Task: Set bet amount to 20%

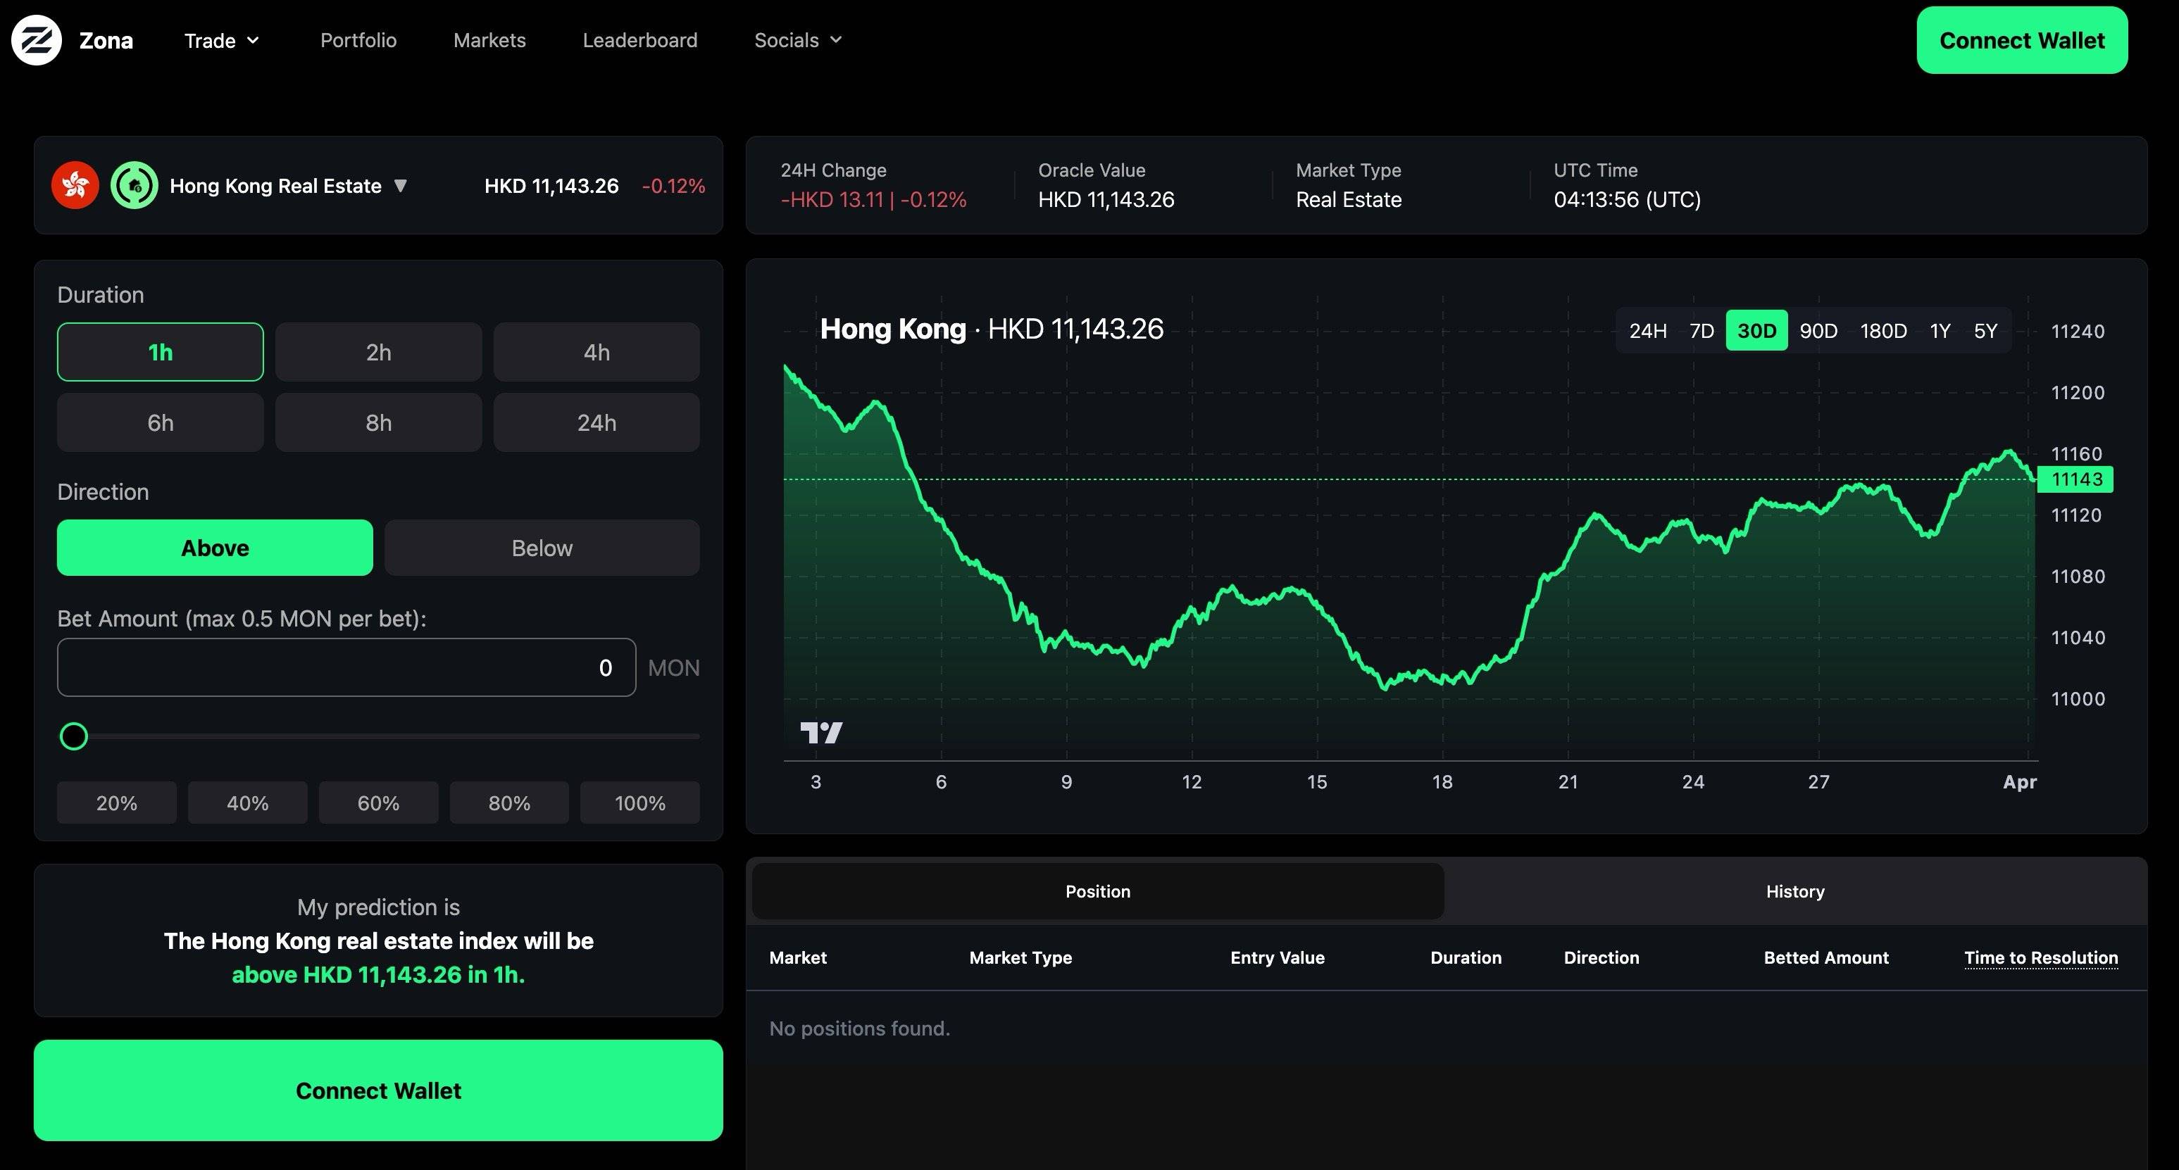Action: 117,803
